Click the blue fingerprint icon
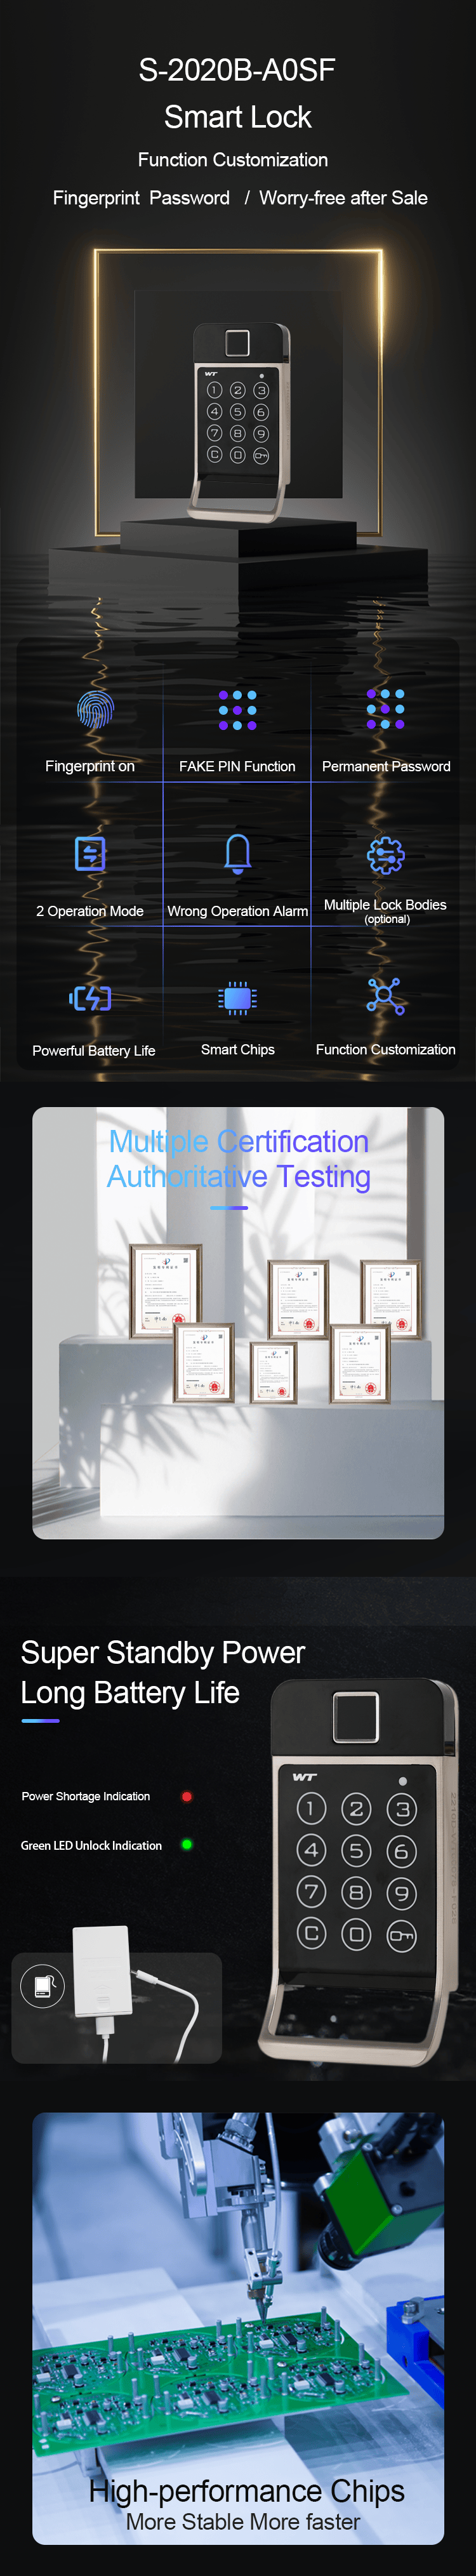Image resolution: width=476 pixels, height=2576 pixels. [x=95, y=709]
